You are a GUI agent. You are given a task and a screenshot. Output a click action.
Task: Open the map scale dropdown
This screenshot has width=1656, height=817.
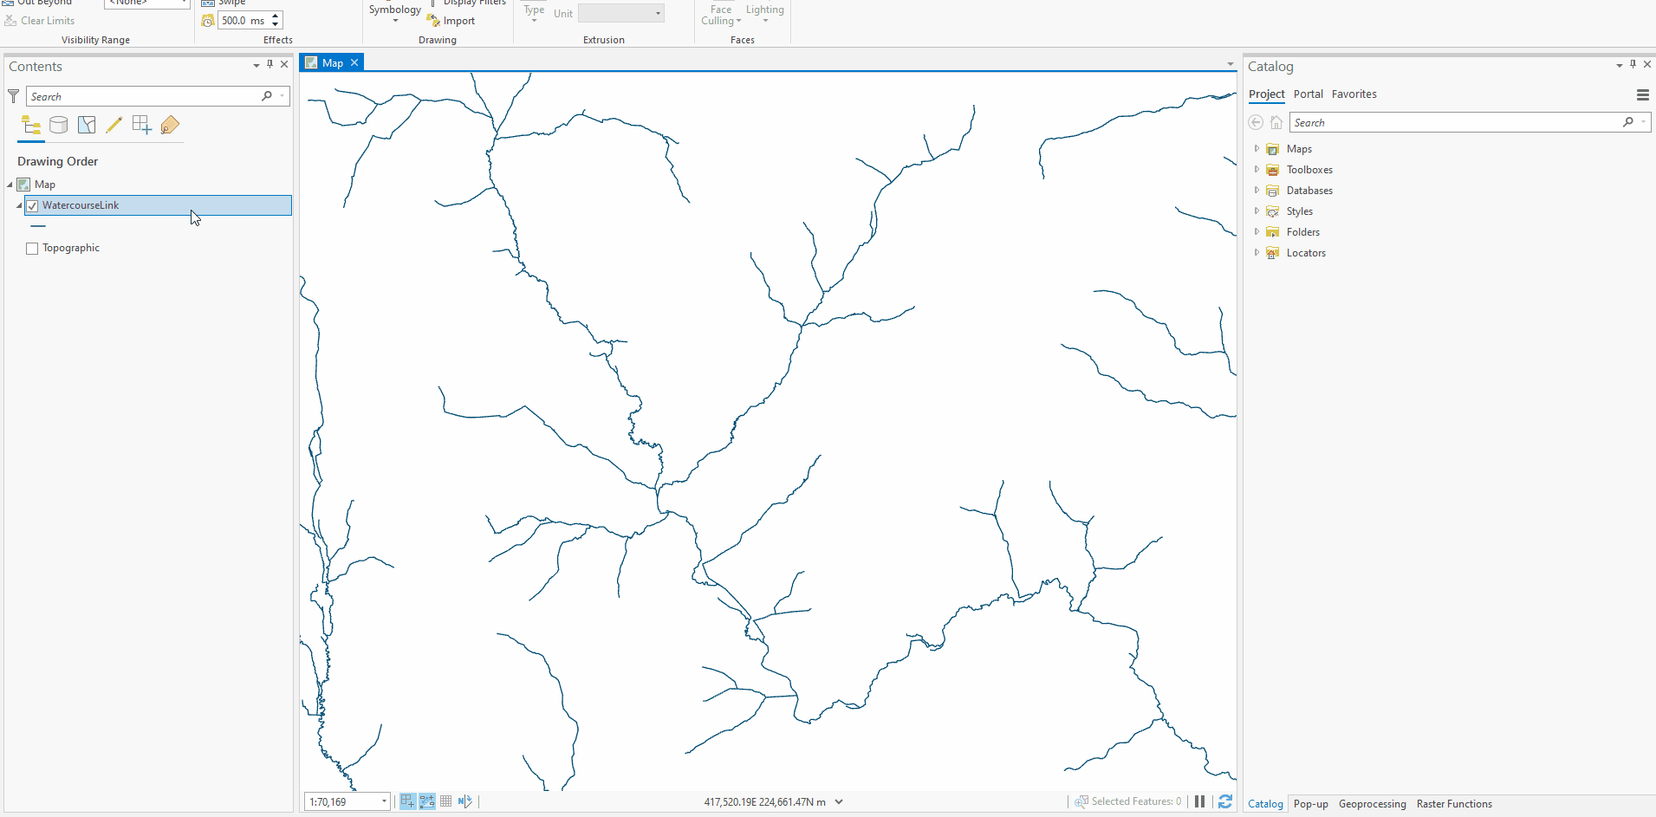pos(384,801)
